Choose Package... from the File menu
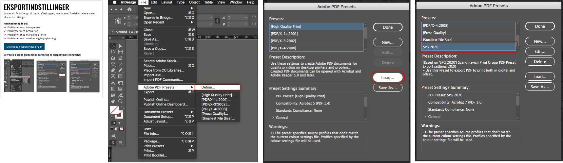Viewport: 563px width, 163px height. 168,141
